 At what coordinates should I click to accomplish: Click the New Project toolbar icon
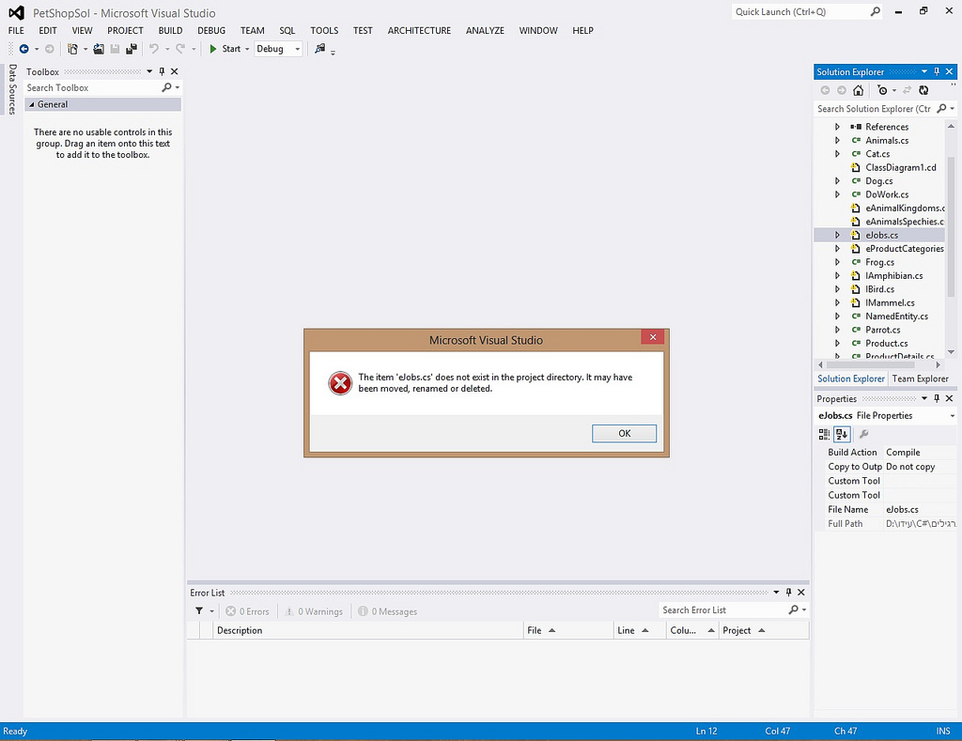point(73,49)
